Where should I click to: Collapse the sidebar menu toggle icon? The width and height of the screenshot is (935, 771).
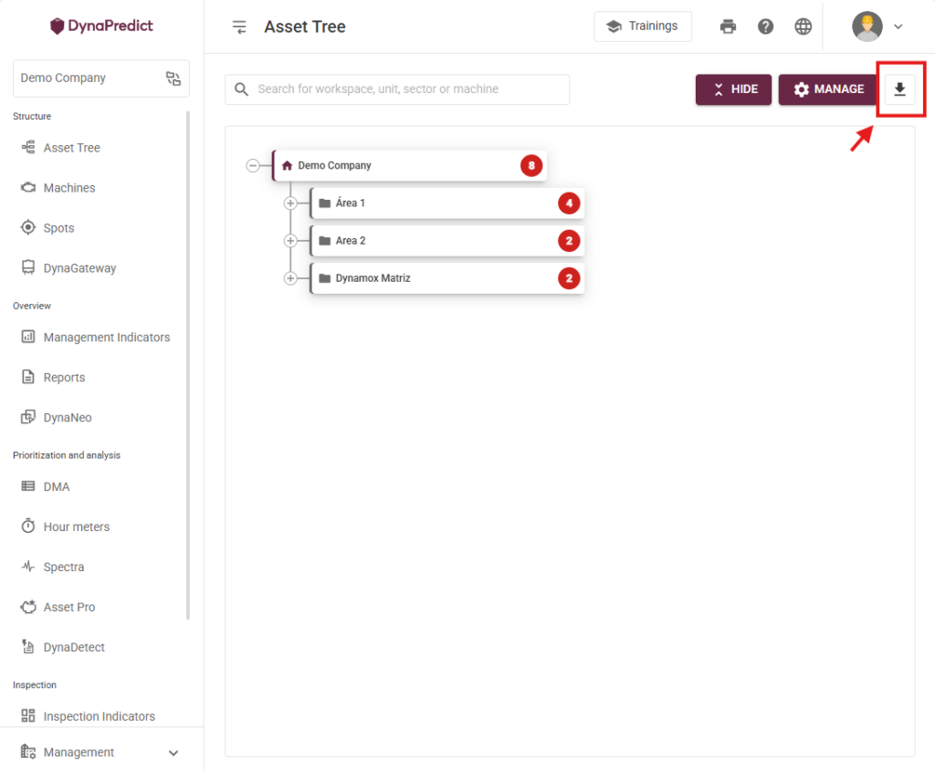click(x=239, y=26)
